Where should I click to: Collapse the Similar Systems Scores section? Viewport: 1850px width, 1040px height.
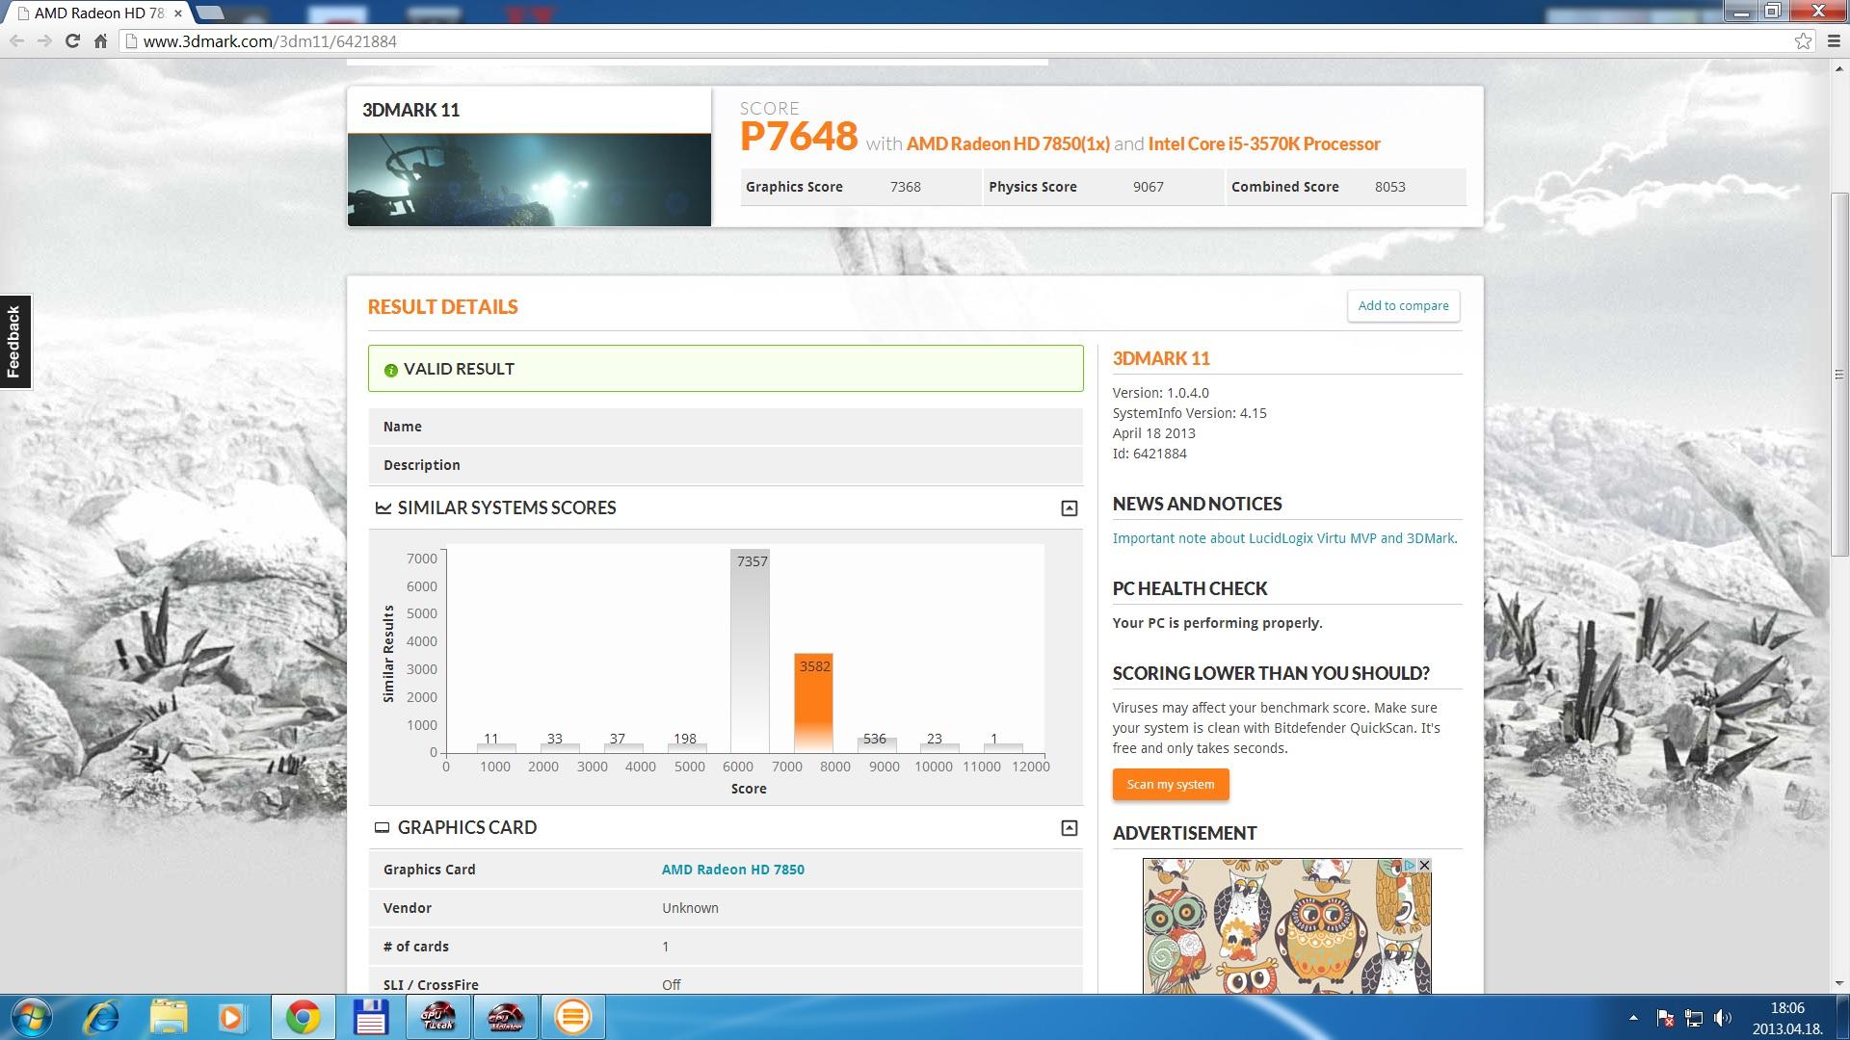[x=1069, y=508]
